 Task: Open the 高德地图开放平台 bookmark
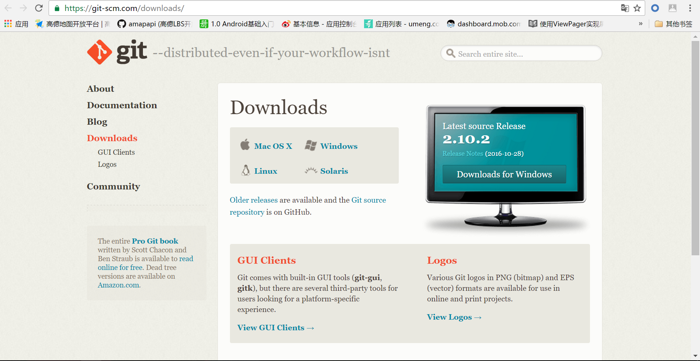click(72, 24)
